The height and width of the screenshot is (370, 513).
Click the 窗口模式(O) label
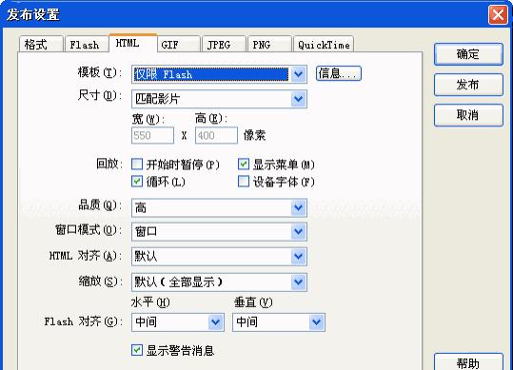tap(88, 230)
